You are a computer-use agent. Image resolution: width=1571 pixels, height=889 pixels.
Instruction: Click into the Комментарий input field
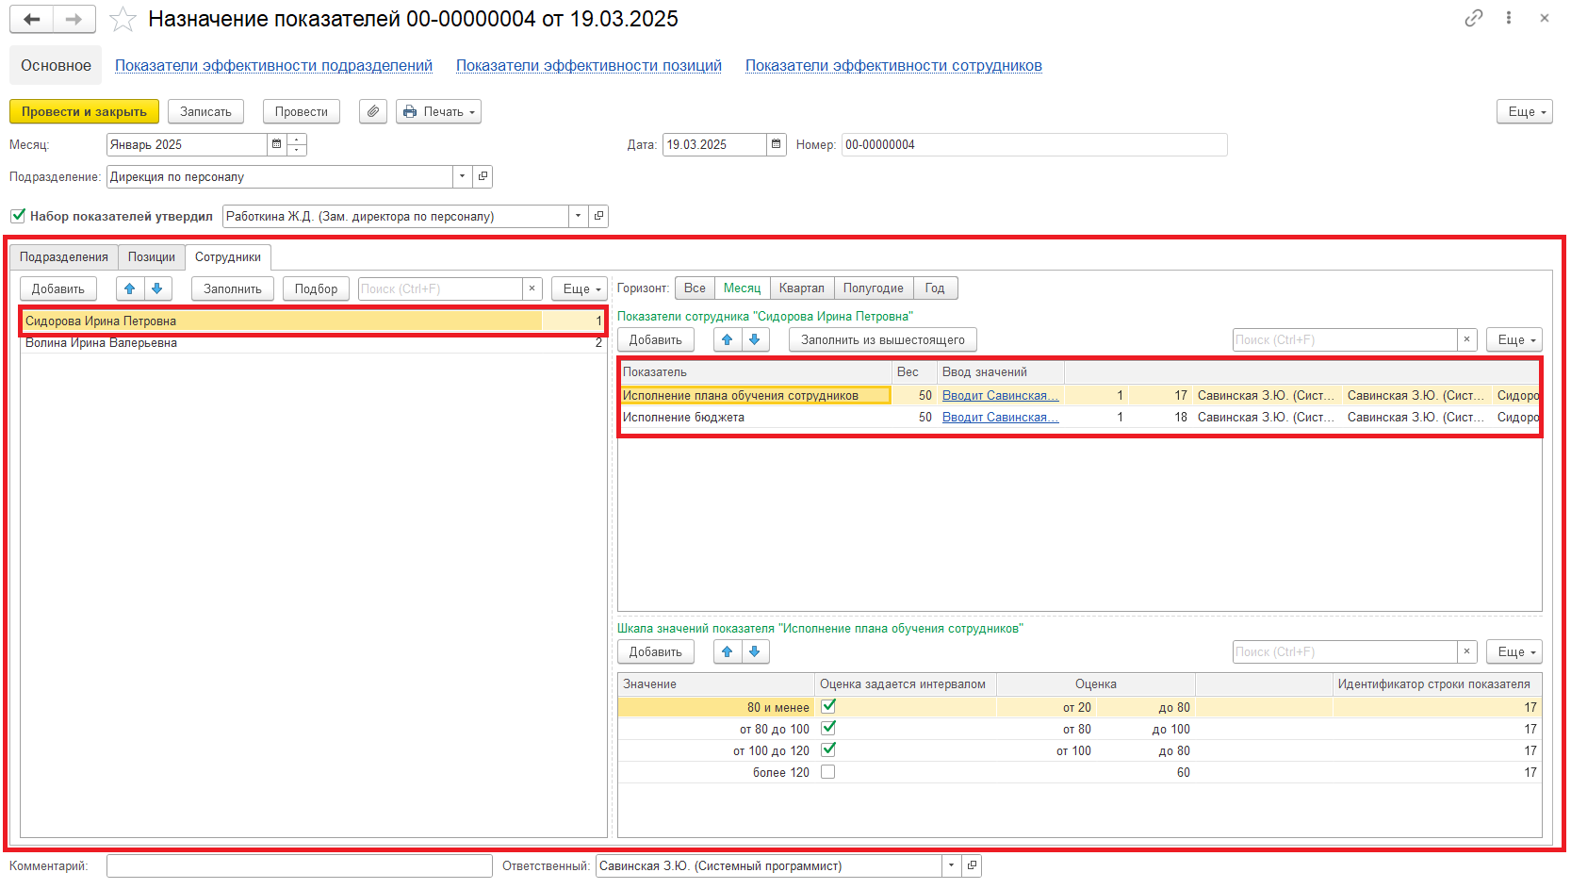[x=299, y=865]
